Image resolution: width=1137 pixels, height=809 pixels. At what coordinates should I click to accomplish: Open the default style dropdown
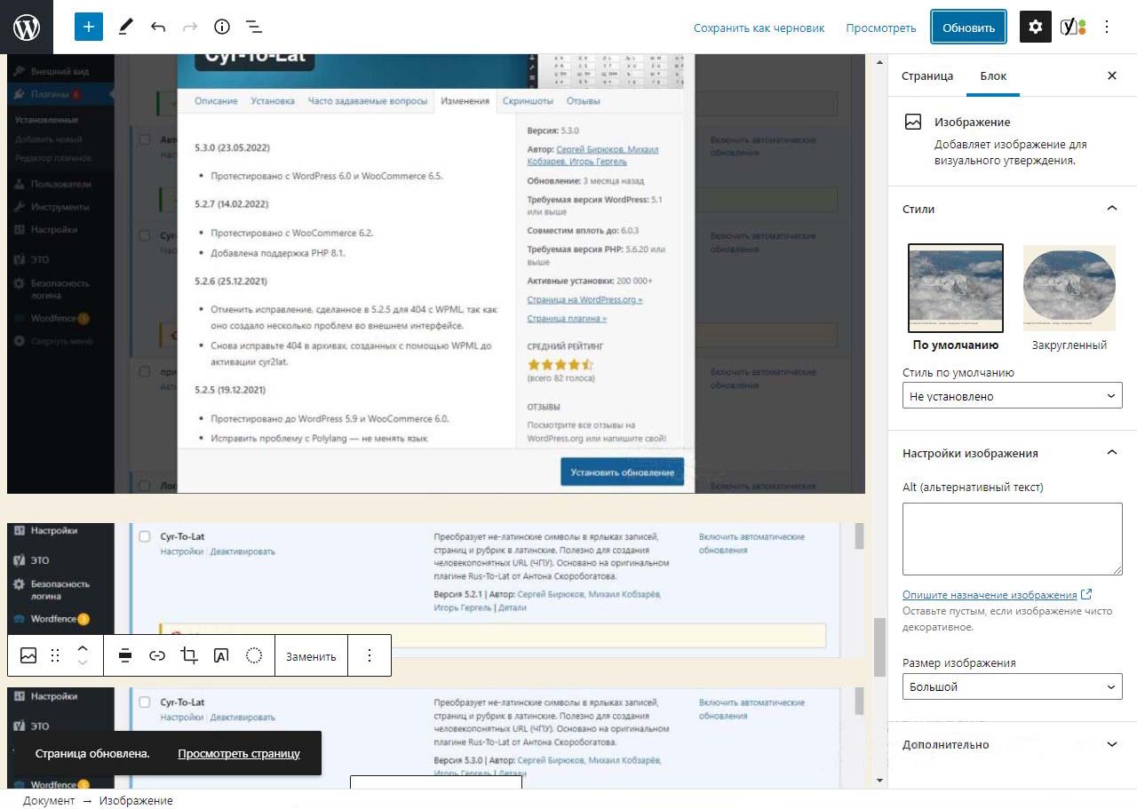click(1012, 396)
